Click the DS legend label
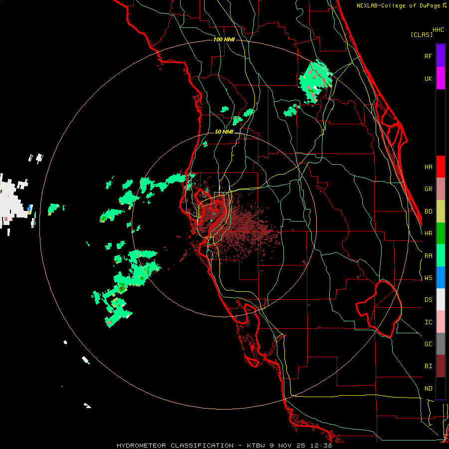Image resolution: width=449 pixels, height=449 pixels. tap(428, 300)
